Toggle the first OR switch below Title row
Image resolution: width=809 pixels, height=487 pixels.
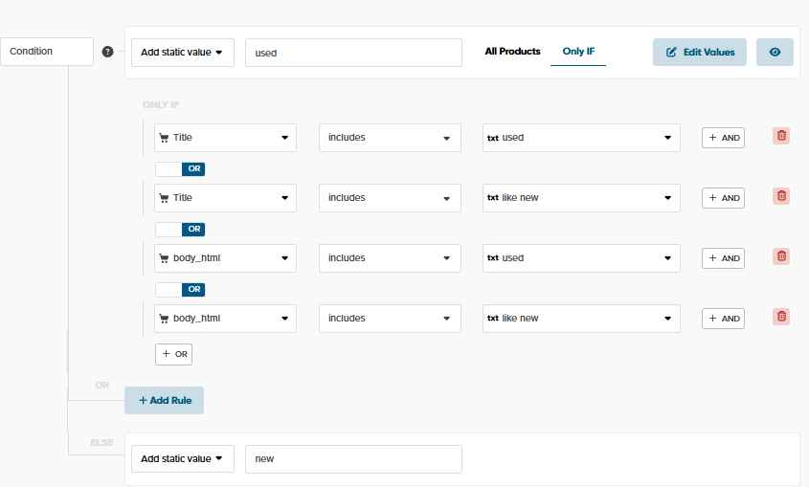point(180,168)
